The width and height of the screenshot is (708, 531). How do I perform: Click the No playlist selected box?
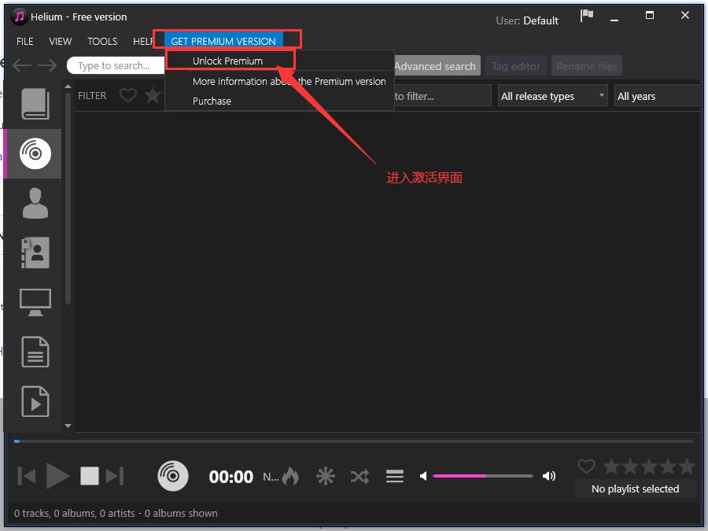pos(635,489)
